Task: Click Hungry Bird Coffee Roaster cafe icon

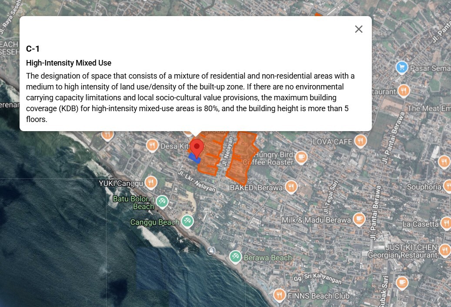Action: [x=301, y=157]
